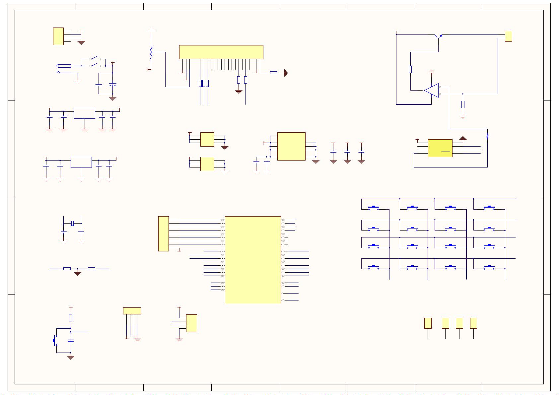Select the horizontal resistor grounding the display header

(x=274, y=73)
